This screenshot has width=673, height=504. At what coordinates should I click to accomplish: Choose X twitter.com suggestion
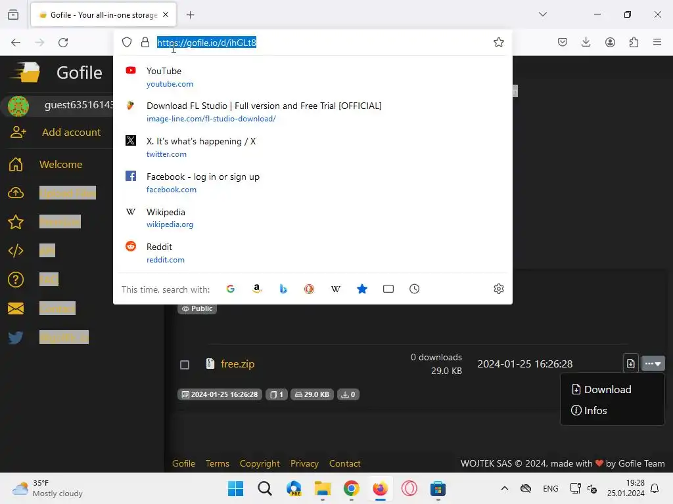312,148
